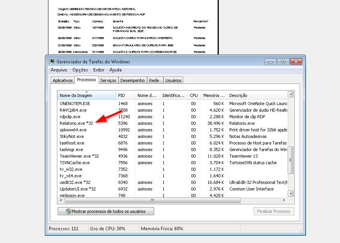Click the Task Manager title bar icon

52,61
